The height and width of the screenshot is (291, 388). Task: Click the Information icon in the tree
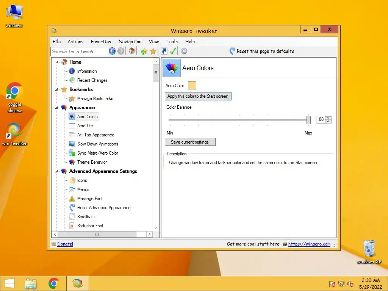72,71
